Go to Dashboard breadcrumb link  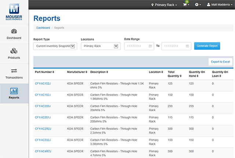(43, 27)
